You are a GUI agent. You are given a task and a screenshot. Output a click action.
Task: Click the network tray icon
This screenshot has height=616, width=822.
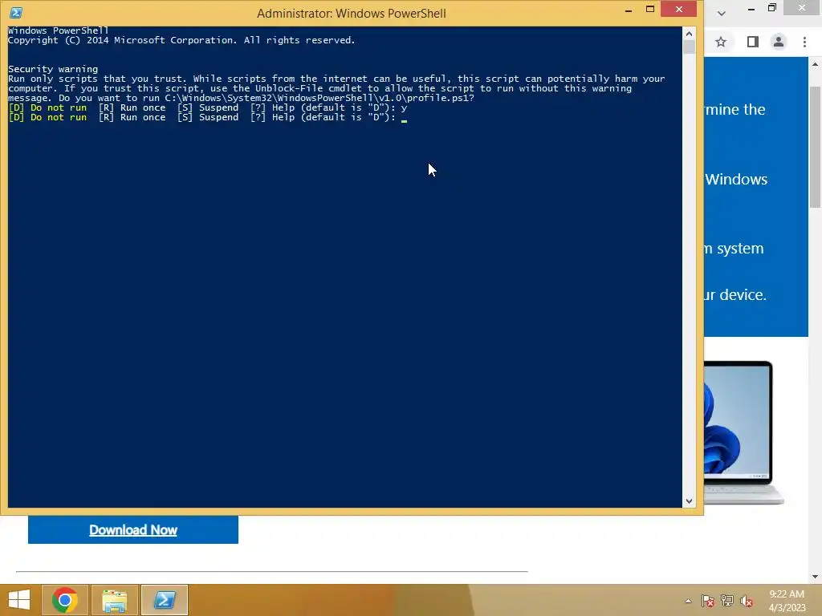[x=727, y=601]
